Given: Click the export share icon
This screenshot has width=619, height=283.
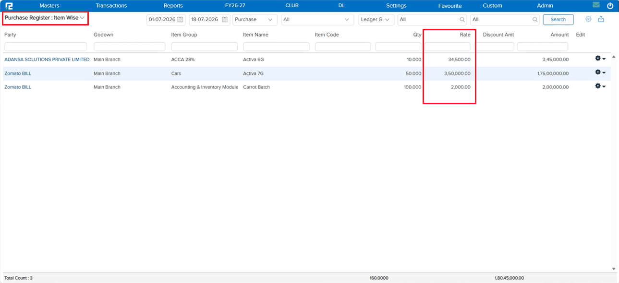Looking at the screenshot, I should tap(601, 19).
